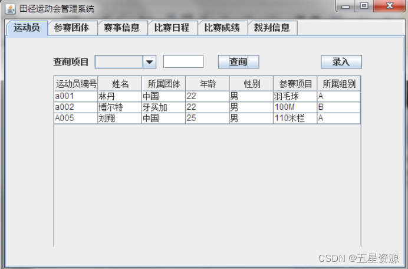Minimize the 田径运动会管理系统 window

(x=346, y=6)
